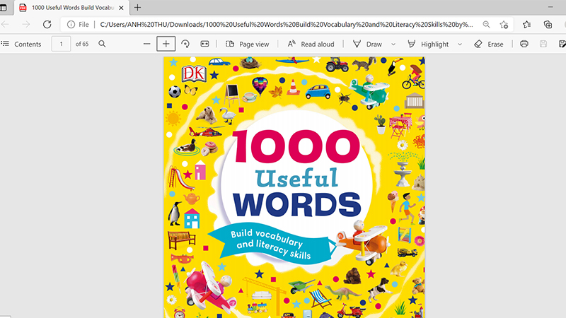Open a new browser tab
Image resolution: width=566 pixels, height=318 pixels.
click(x=137, y=7)
